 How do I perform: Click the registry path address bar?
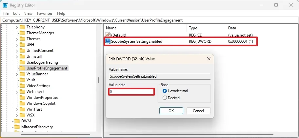(148, 20)
